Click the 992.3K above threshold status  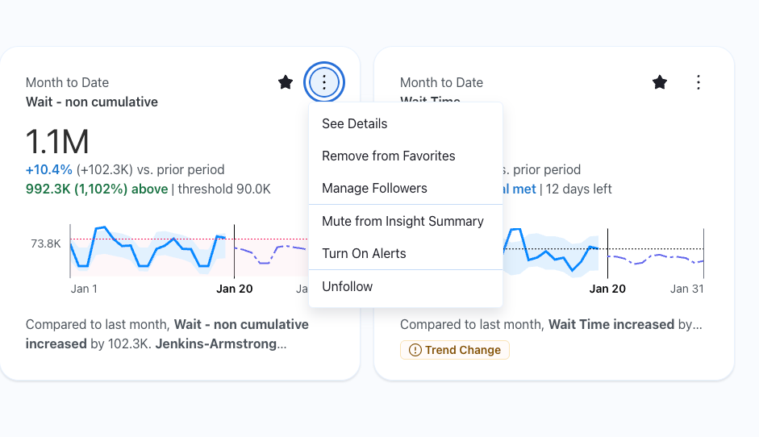(x=97, y=189)
